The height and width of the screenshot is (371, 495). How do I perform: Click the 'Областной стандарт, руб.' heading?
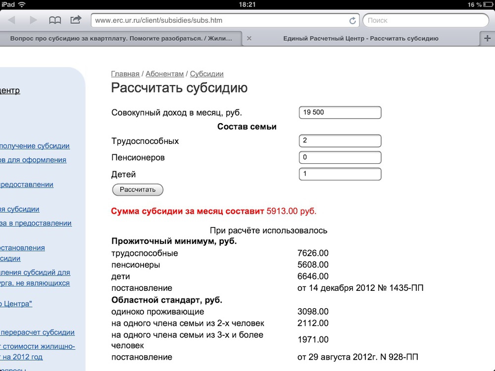coord(167,300)
